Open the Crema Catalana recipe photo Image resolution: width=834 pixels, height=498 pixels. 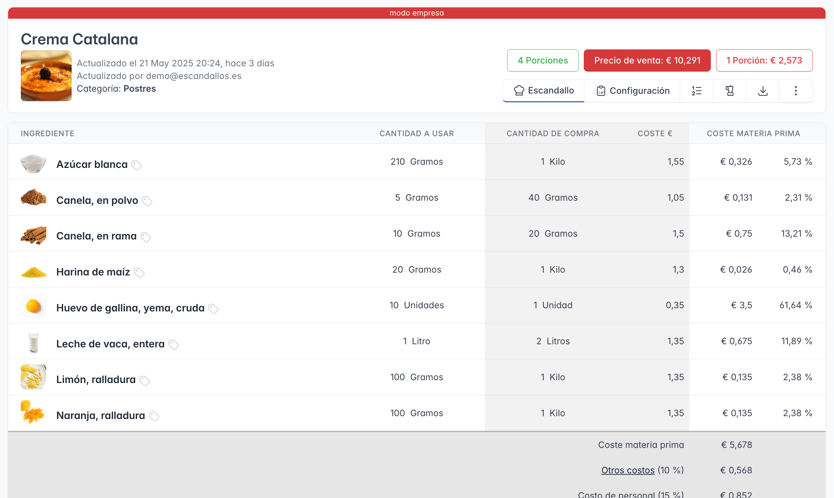point(46,76)
